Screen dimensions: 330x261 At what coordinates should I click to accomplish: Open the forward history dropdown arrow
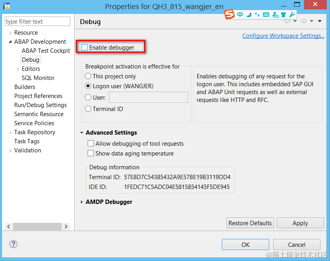(x=312, y=21)
